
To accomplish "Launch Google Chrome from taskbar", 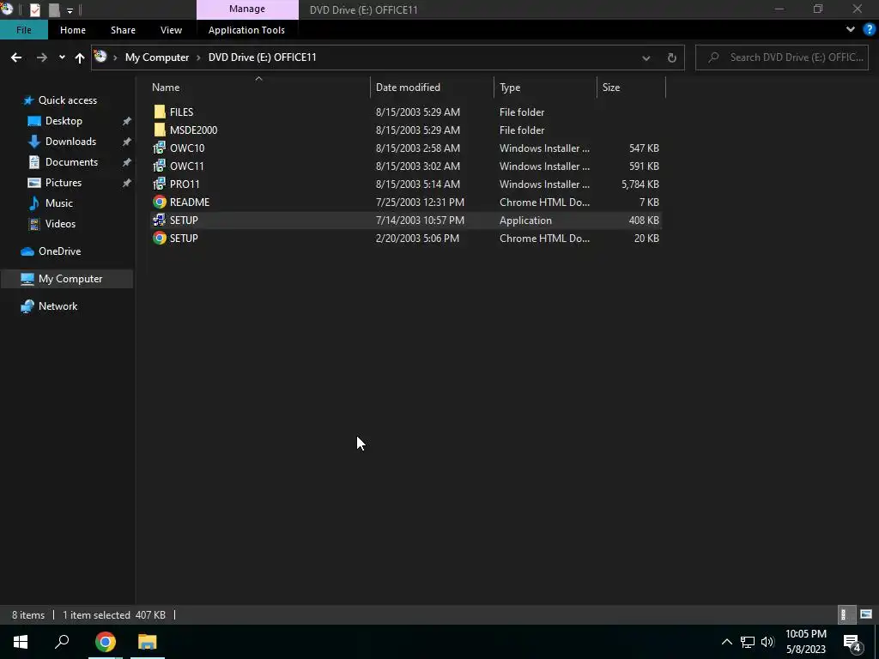I will [106, 642].
